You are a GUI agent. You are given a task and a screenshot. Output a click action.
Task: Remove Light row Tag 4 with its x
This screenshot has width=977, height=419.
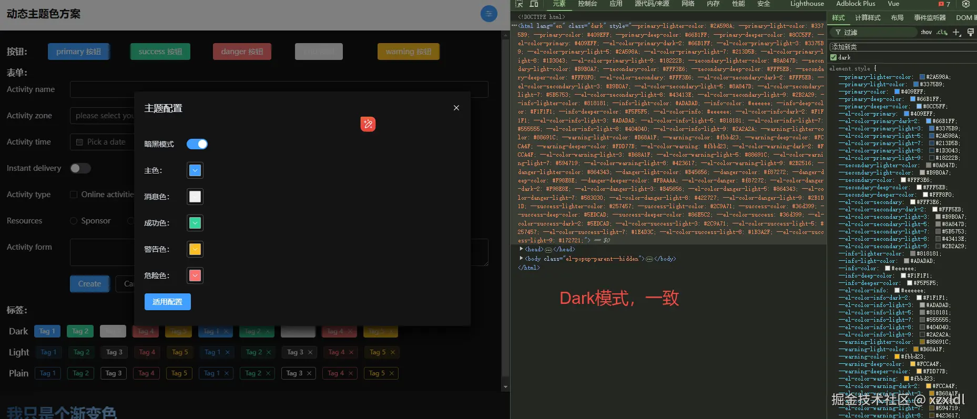coord(351,352)
